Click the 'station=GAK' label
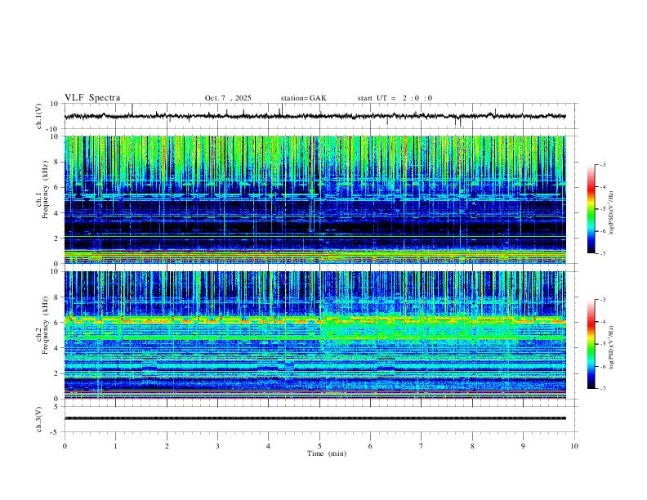 pos(303,98)
